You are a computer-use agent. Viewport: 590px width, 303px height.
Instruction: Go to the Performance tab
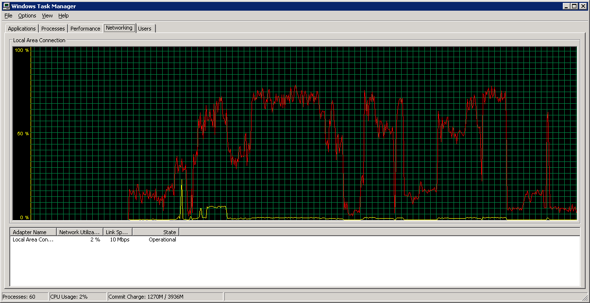click(x=85, y=29)
